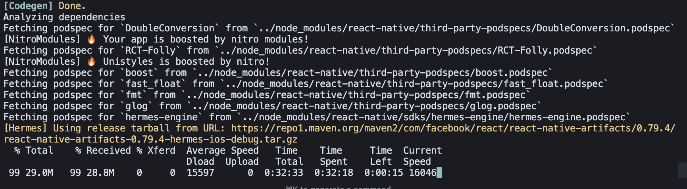Click the '% Received' column header
Image resolution: width=687 pixels, height=189 pixels.
[x=103, y=150]
